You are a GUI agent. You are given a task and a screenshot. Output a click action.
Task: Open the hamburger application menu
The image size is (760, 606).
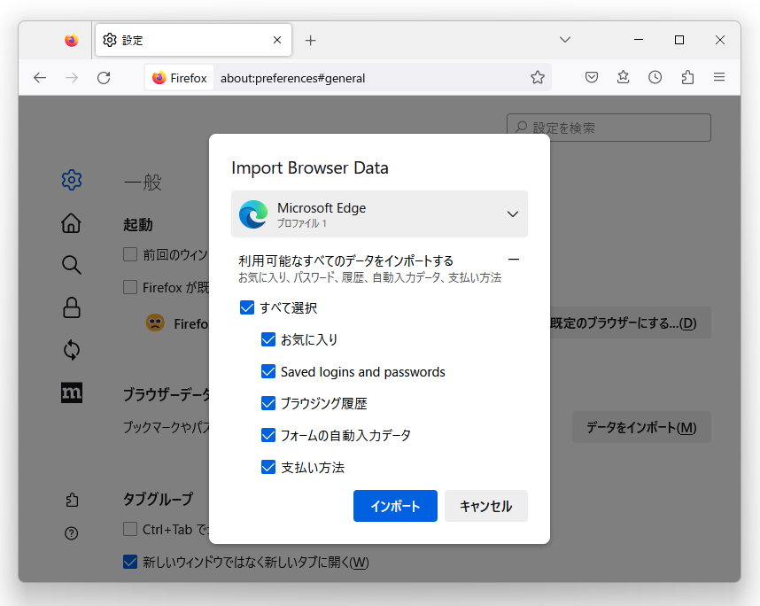719,77
